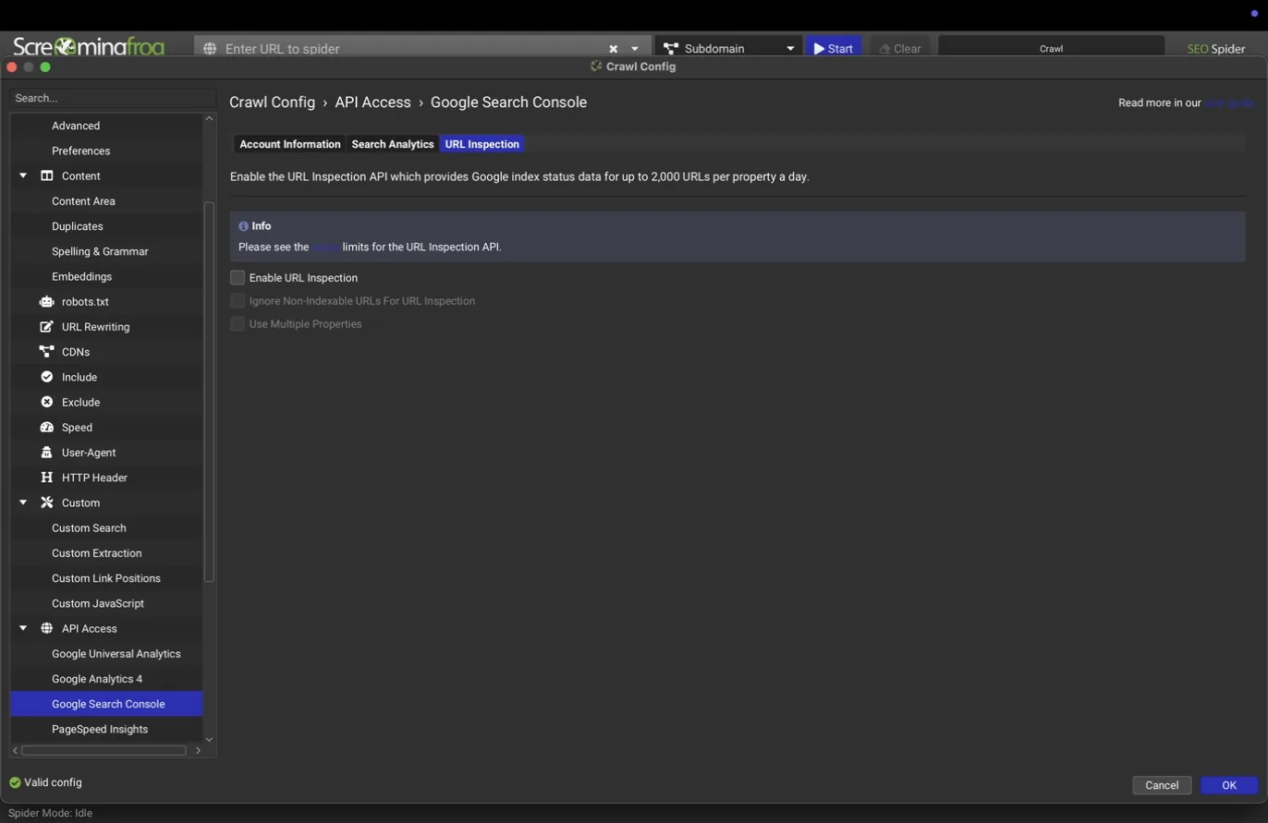The image size is (1268, 823).
Task: Select PageSpeed Insights item
Action: tap(100, 729)
